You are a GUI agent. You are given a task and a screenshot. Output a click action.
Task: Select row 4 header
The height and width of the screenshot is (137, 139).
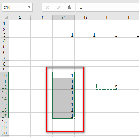point(4,41)
